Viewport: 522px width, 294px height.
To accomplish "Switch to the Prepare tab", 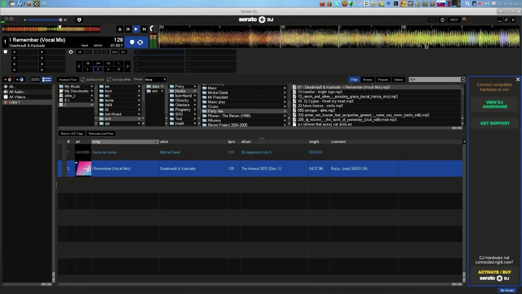I will [383, 79].
